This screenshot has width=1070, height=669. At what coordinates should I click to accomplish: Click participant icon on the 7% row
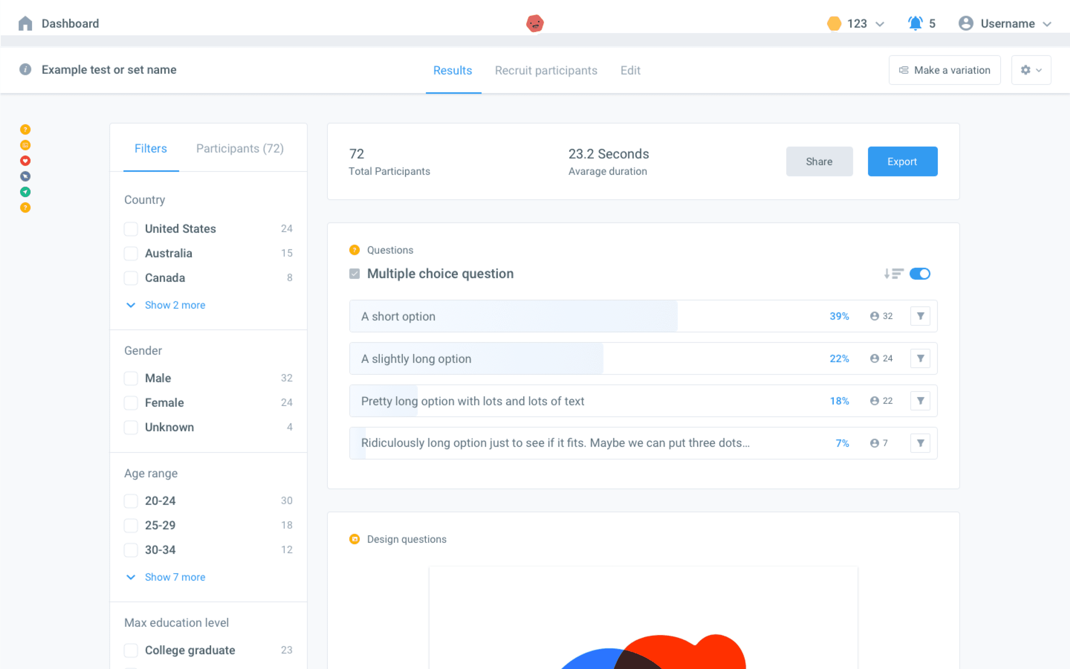pyautogui.click(x=874, y=443)
